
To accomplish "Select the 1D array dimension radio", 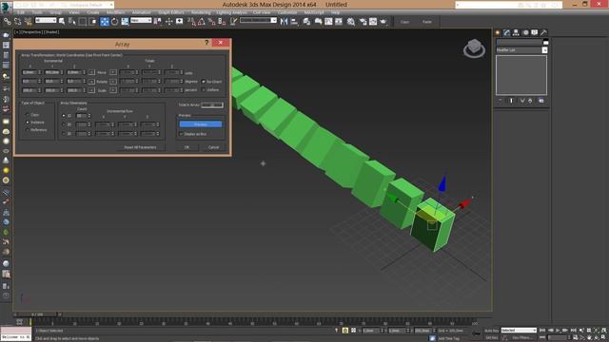I will [64, 116].
